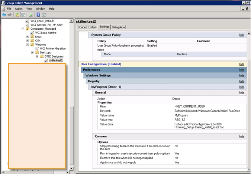Hide the General section
The height and width of the screenshot is (174, 251).
pos(242,93)
